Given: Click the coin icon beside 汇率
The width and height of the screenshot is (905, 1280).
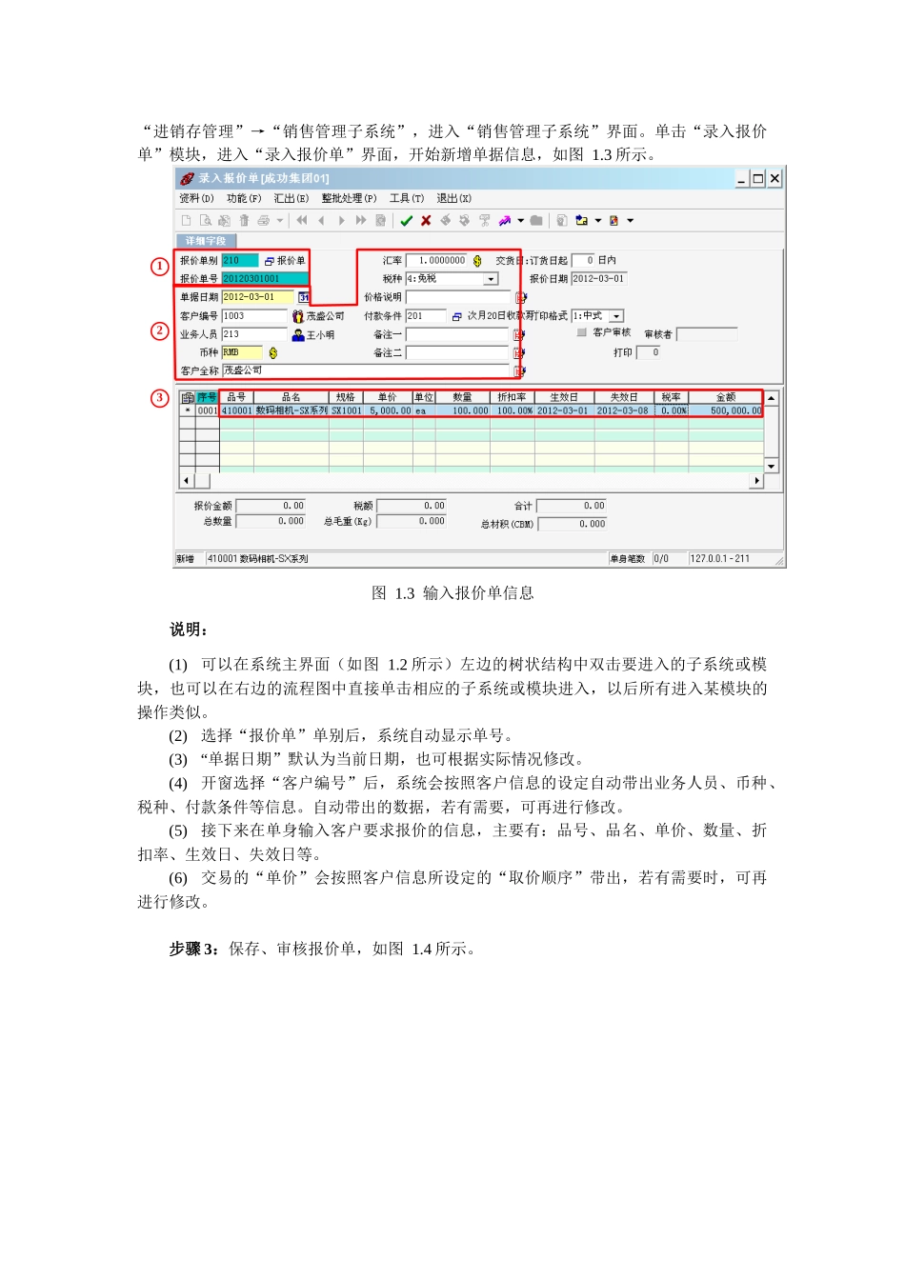Looking at the screenshot, I should tap(477, 261).
